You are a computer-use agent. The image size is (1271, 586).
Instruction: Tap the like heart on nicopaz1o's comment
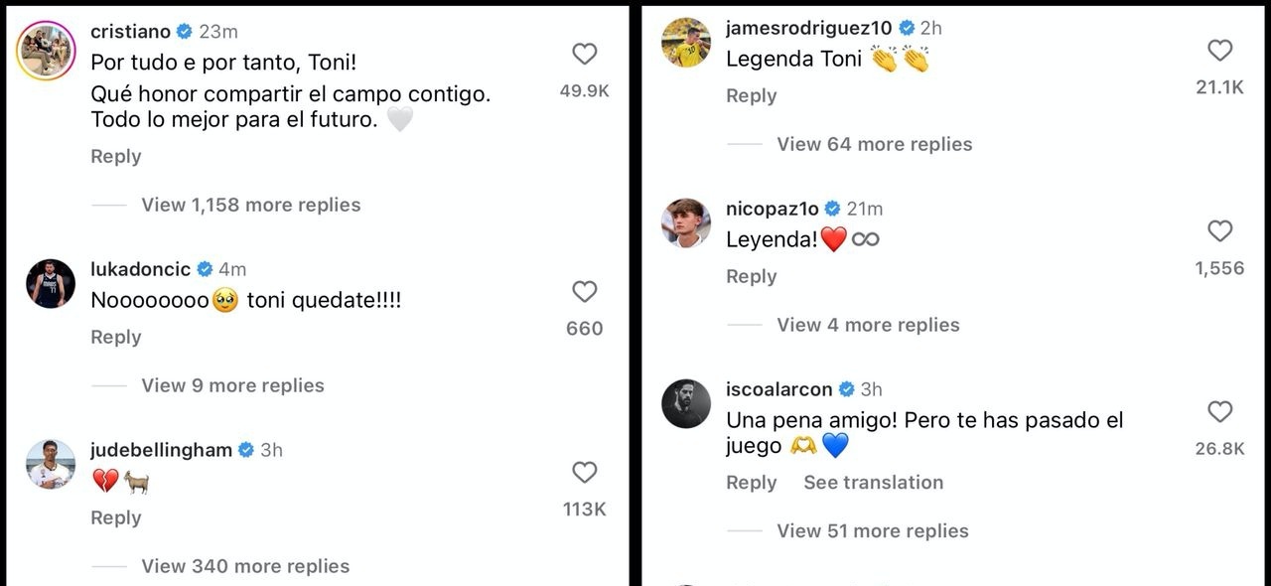pyautogui.click(x=1218, y=231)
